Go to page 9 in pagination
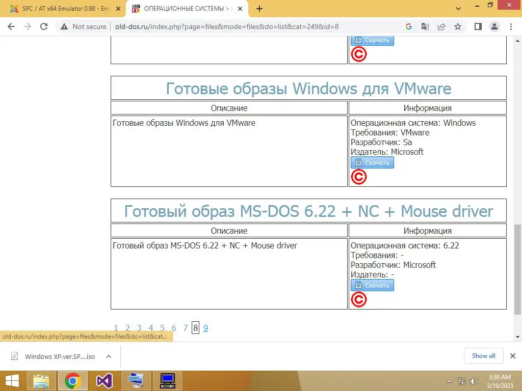This screenshot has width=522, height=391. pos(206,328)
